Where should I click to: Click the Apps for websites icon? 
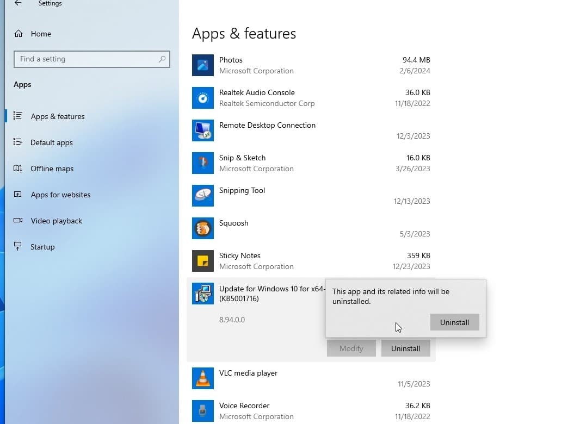click(x=18, y=195)
